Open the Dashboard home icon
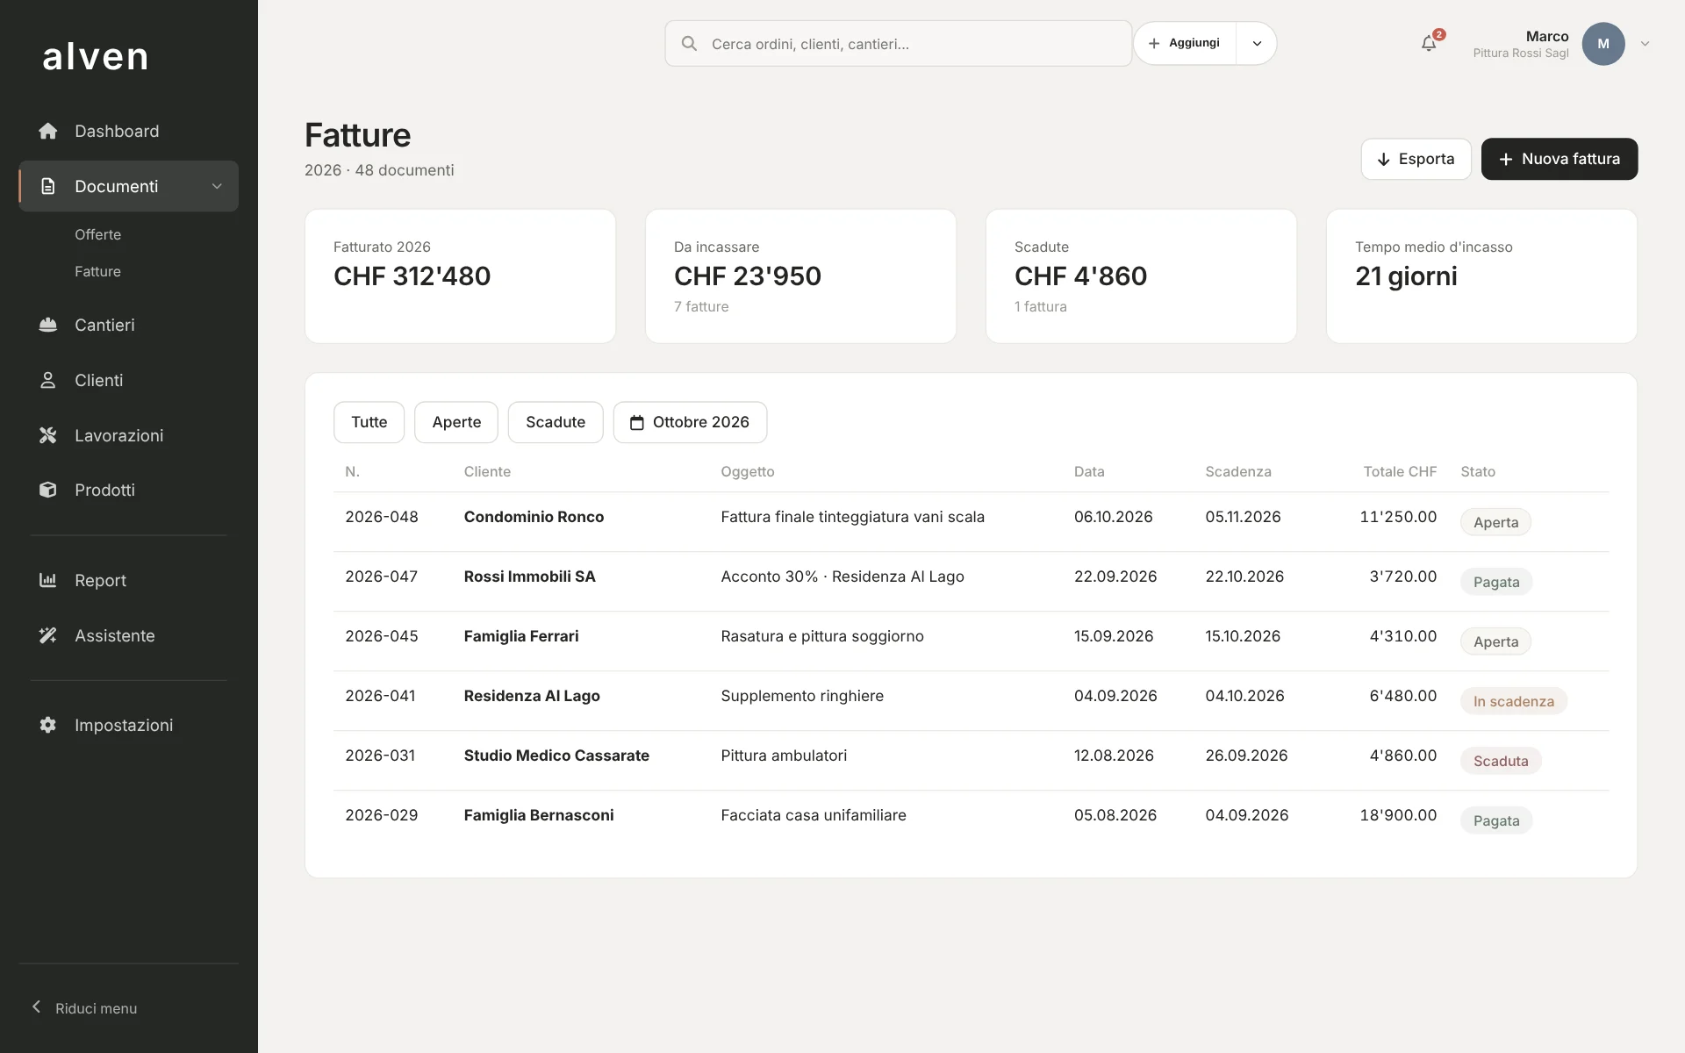The image size is (1685, 1053). click(48, 131)
